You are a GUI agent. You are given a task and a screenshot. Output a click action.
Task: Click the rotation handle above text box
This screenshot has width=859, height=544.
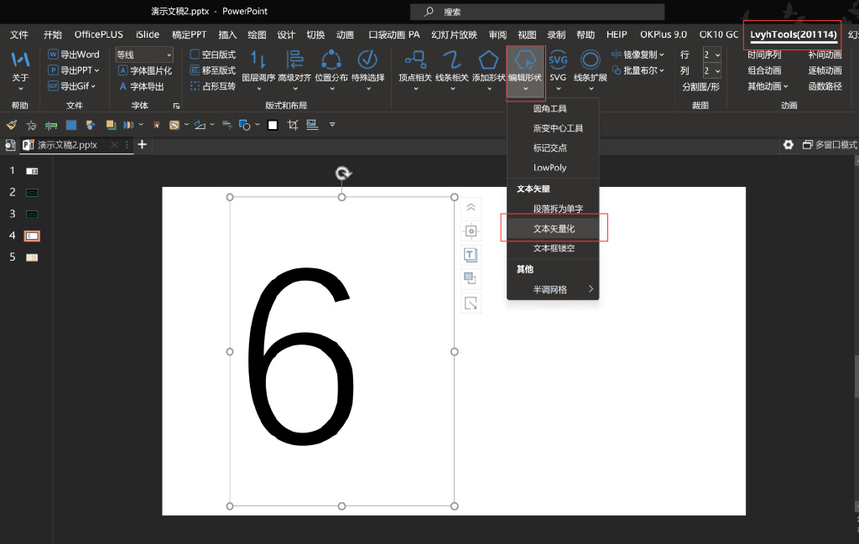(x=343, y=174)
